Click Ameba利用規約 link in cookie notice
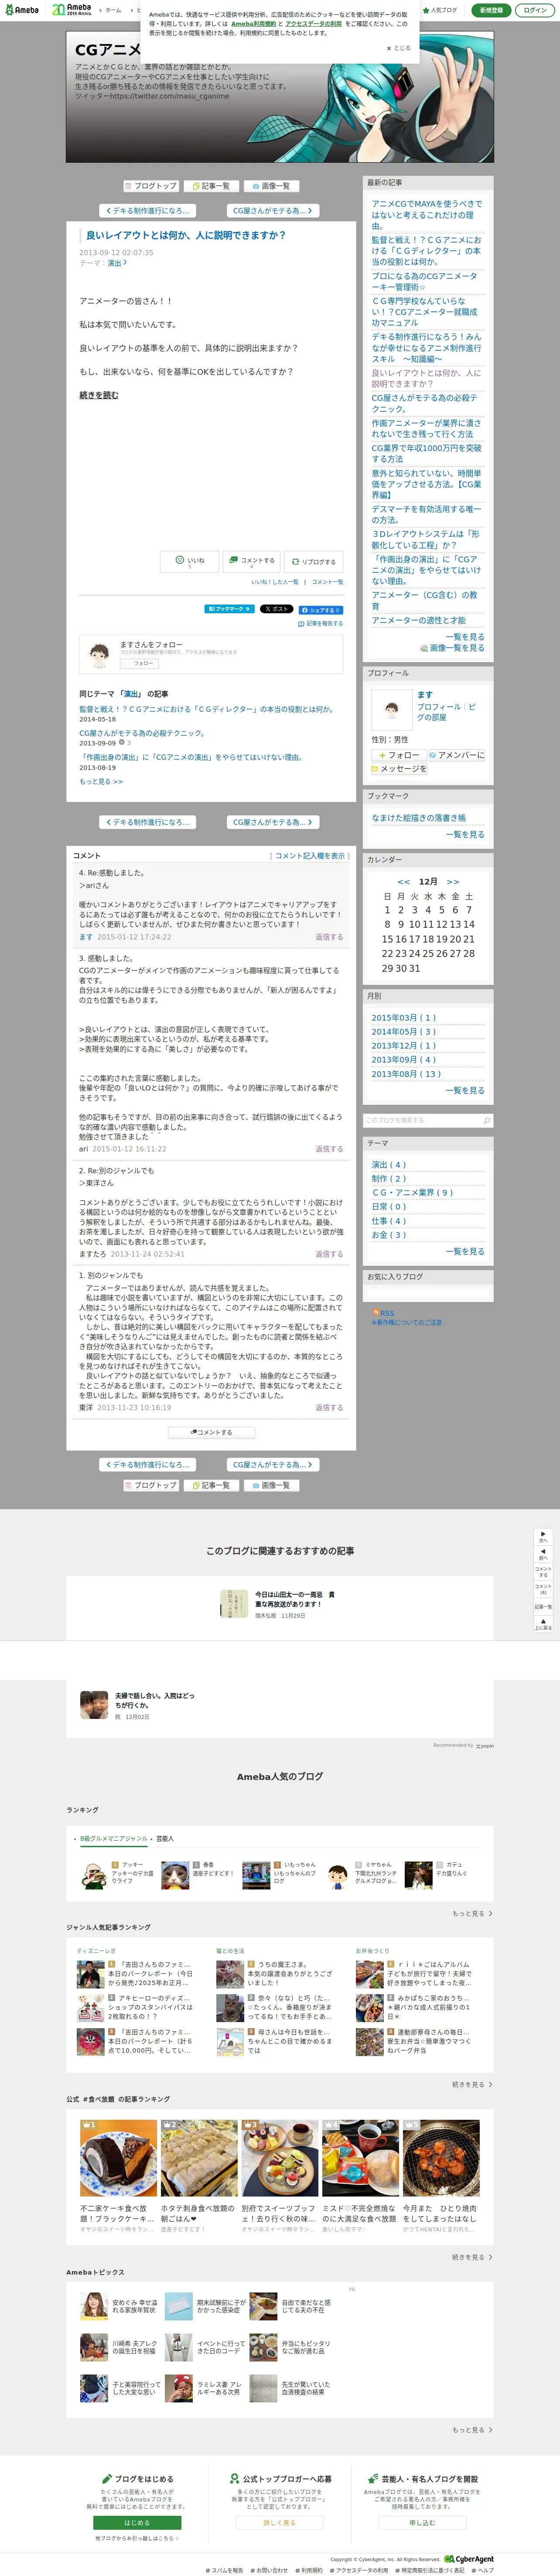This screenshot has height=2576, width=560. point(254,23)
